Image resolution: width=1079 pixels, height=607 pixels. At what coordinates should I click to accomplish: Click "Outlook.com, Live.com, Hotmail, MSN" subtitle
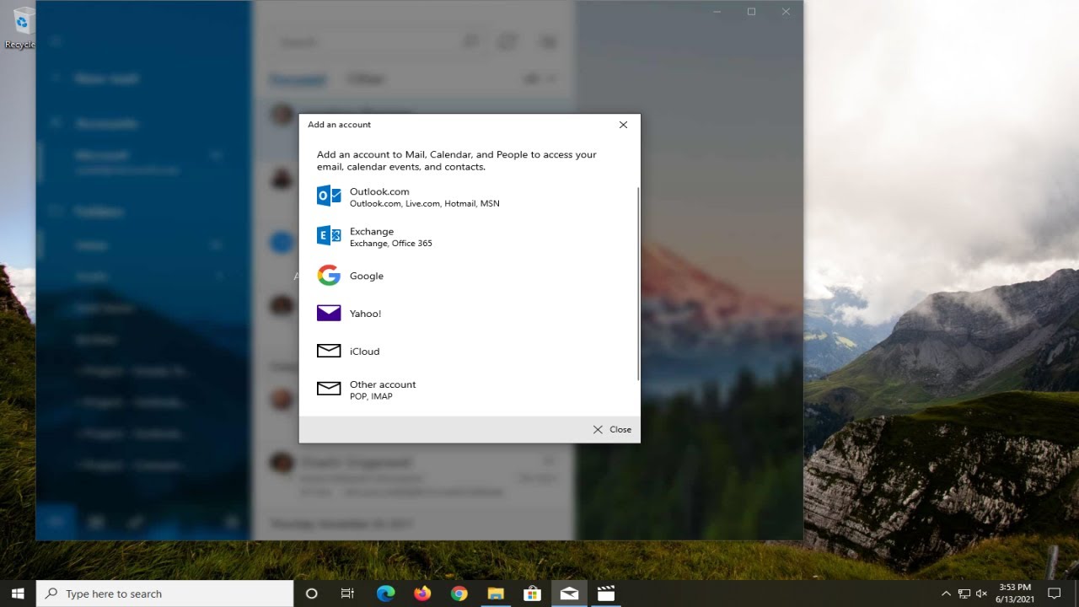click(x=424, y=204)
